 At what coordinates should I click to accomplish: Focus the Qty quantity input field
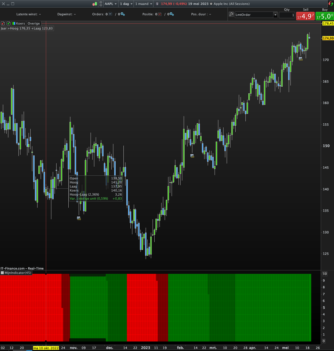(x=287, y=15)
